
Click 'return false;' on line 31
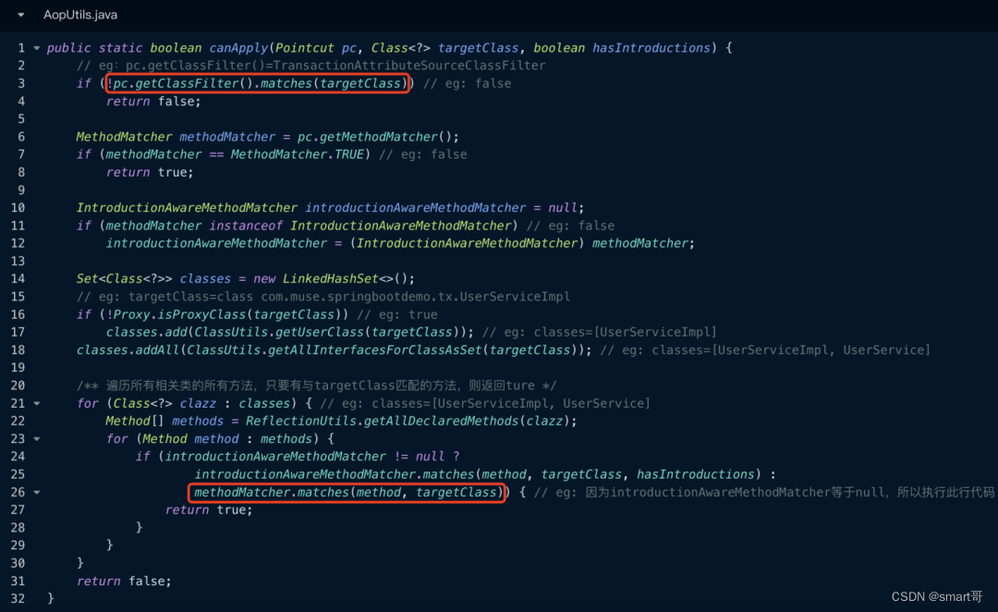click(124, 581)
